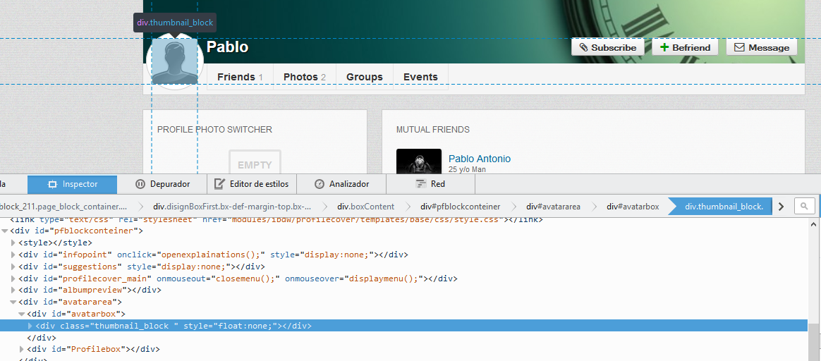Open the Editor de estilos tab
This screenshot has height=361, width=821.
point(252,184)
